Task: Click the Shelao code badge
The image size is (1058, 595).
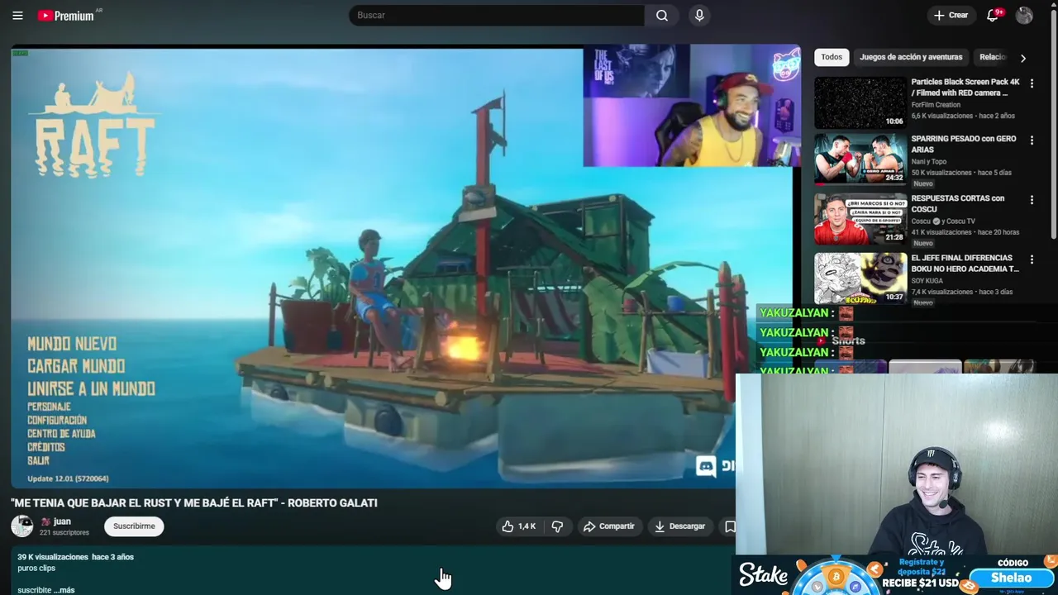Action: coord(1012,578)
